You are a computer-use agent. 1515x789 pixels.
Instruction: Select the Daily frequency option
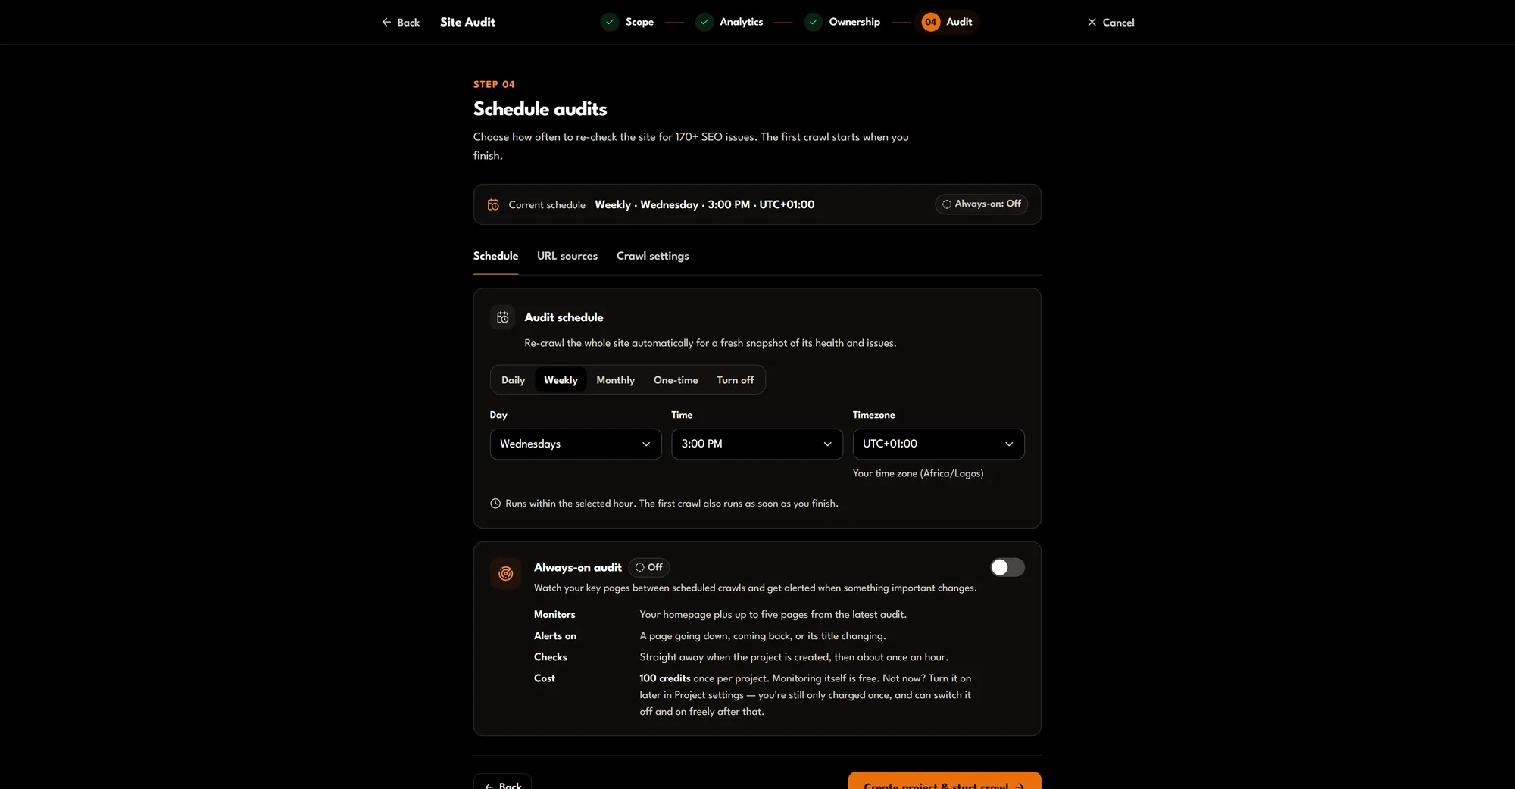coord(513,380)
